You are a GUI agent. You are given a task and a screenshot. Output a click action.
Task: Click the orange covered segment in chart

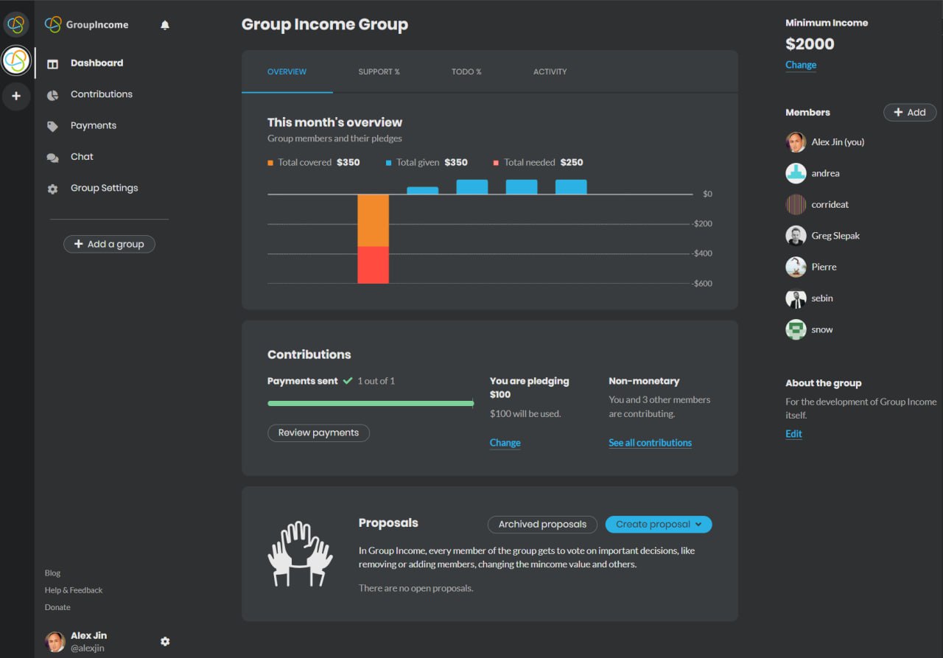pos(373,220)
